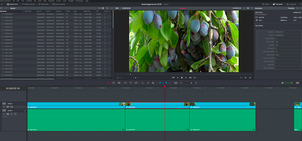Switch media pool to list view
The image size is (302, 141).
click(103, 8)
